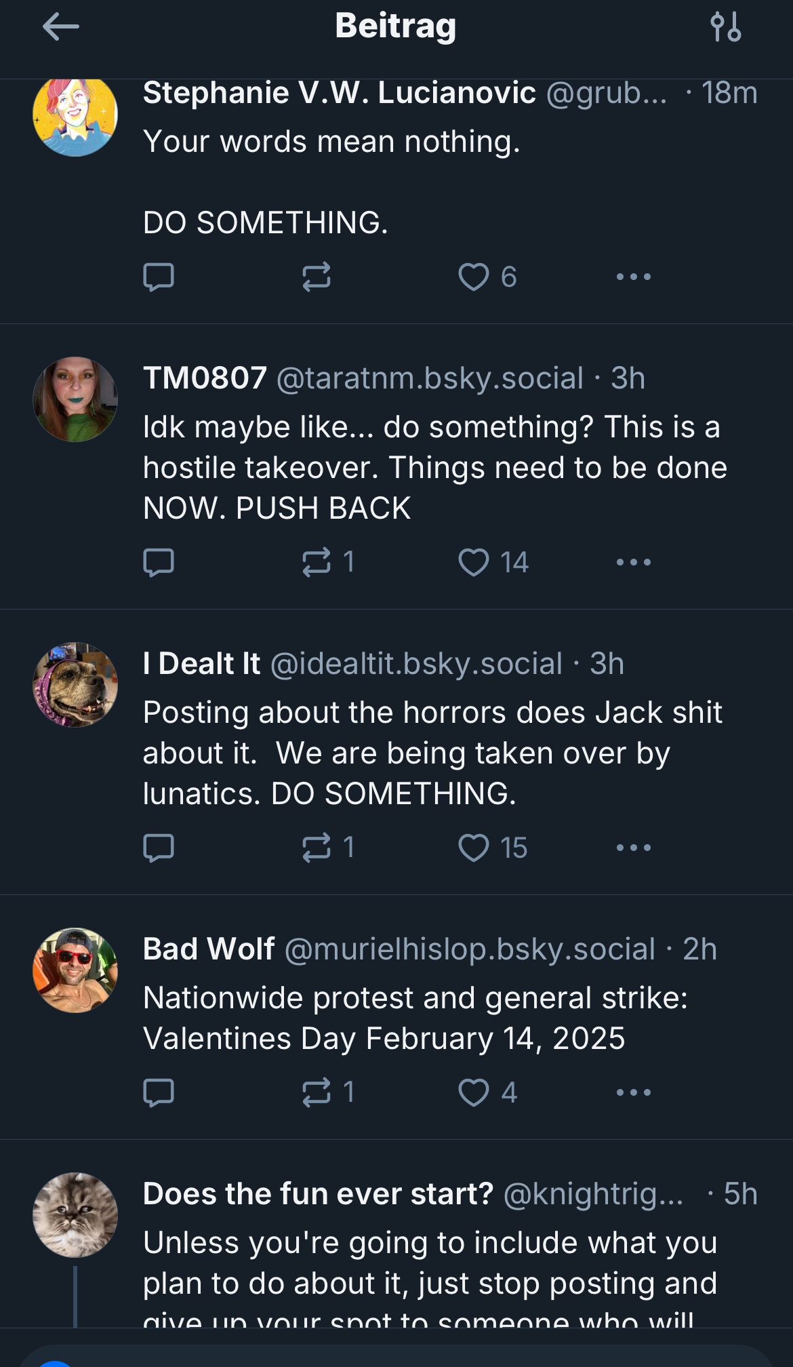The image size is (793, 1367).
Task: Open three-dot menu on Bad Wolf's post
Action: [x=634, y=1092]
